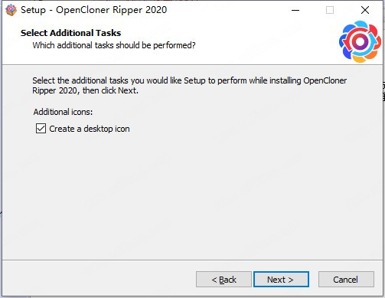Click the "Select Additional Tasks" heading

point(70,33)
